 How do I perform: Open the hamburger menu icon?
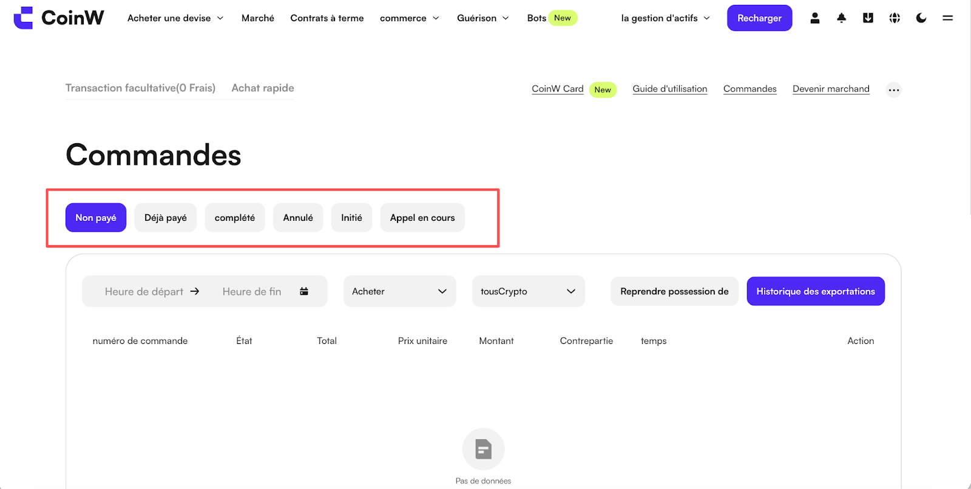coord(947,18)
